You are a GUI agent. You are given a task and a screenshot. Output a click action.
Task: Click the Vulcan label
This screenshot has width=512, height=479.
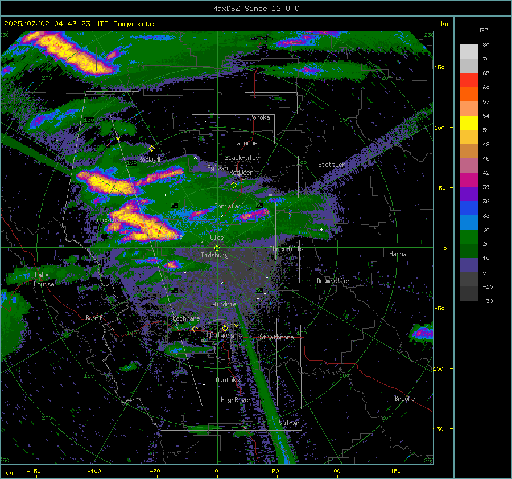click(x=290, y=423)
